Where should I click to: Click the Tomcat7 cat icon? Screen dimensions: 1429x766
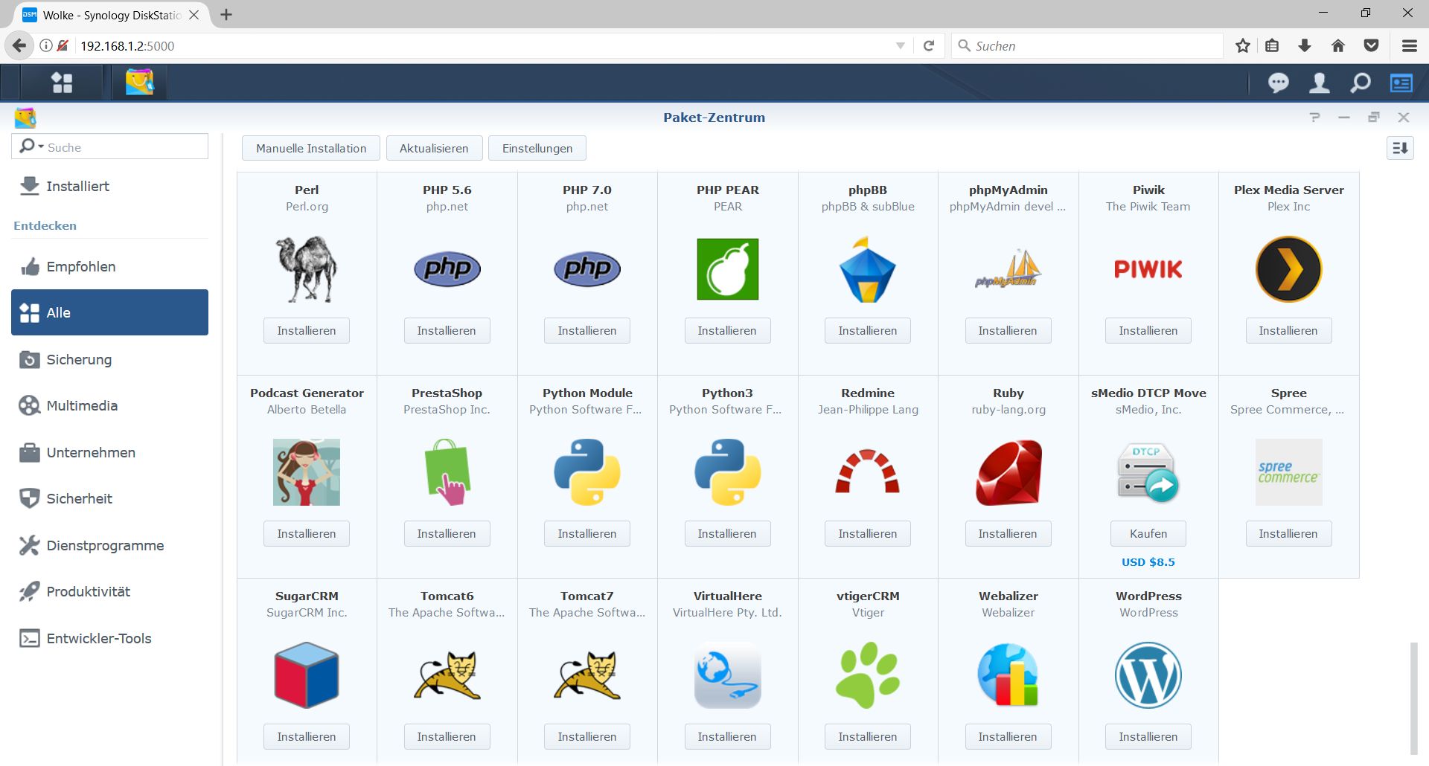pyautogui.click(x=587, y=675)
